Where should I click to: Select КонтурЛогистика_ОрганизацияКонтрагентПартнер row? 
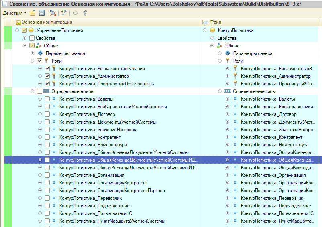click(x=112, y=191)
